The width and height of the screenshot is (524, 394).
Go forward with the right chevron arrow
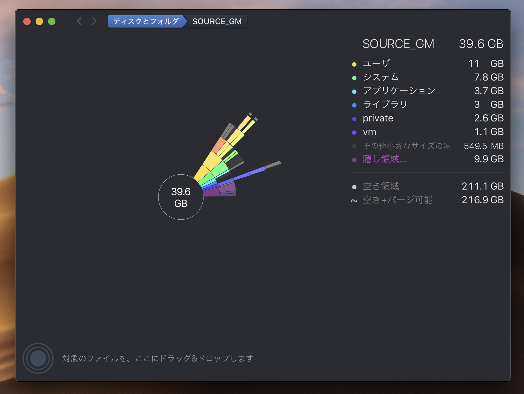94,21
